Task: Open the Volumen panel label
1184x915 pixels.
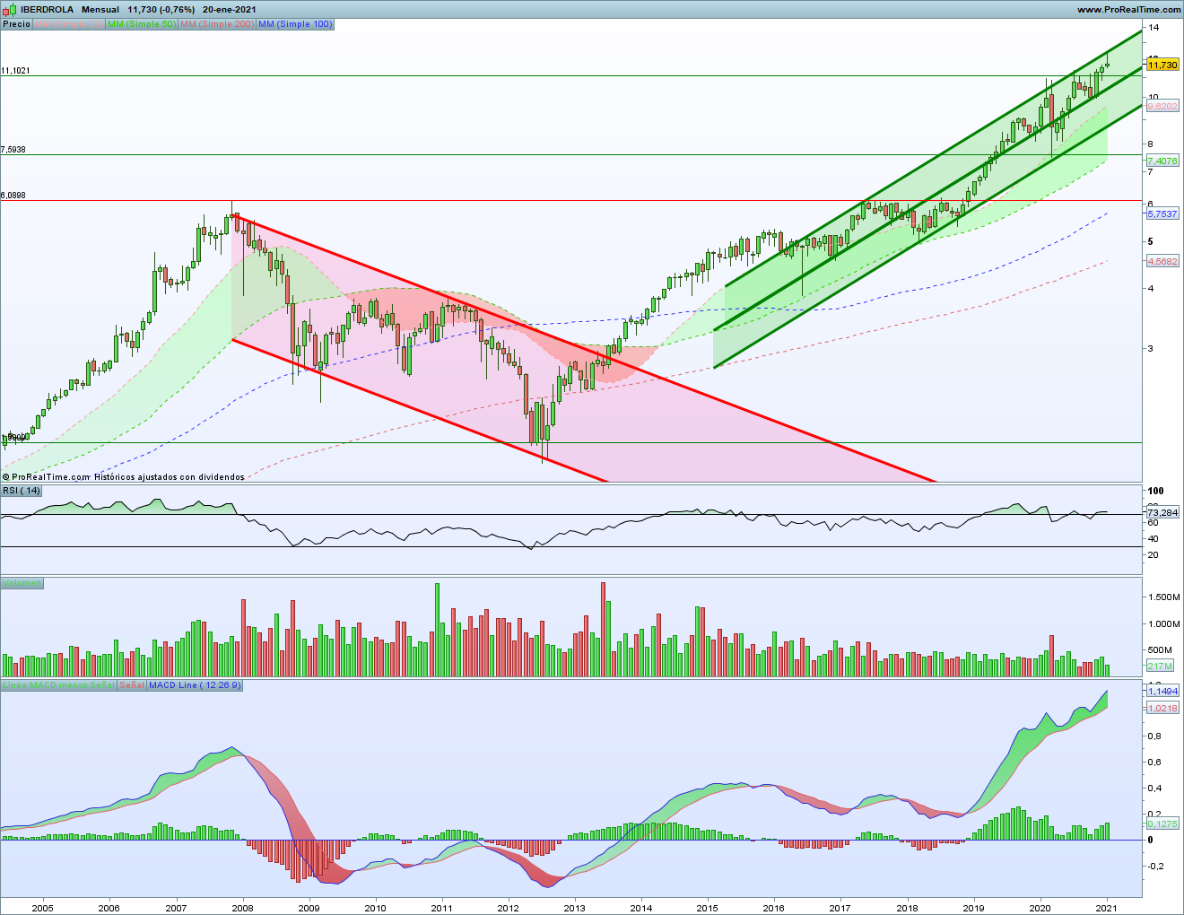Action: click(22, 583)
